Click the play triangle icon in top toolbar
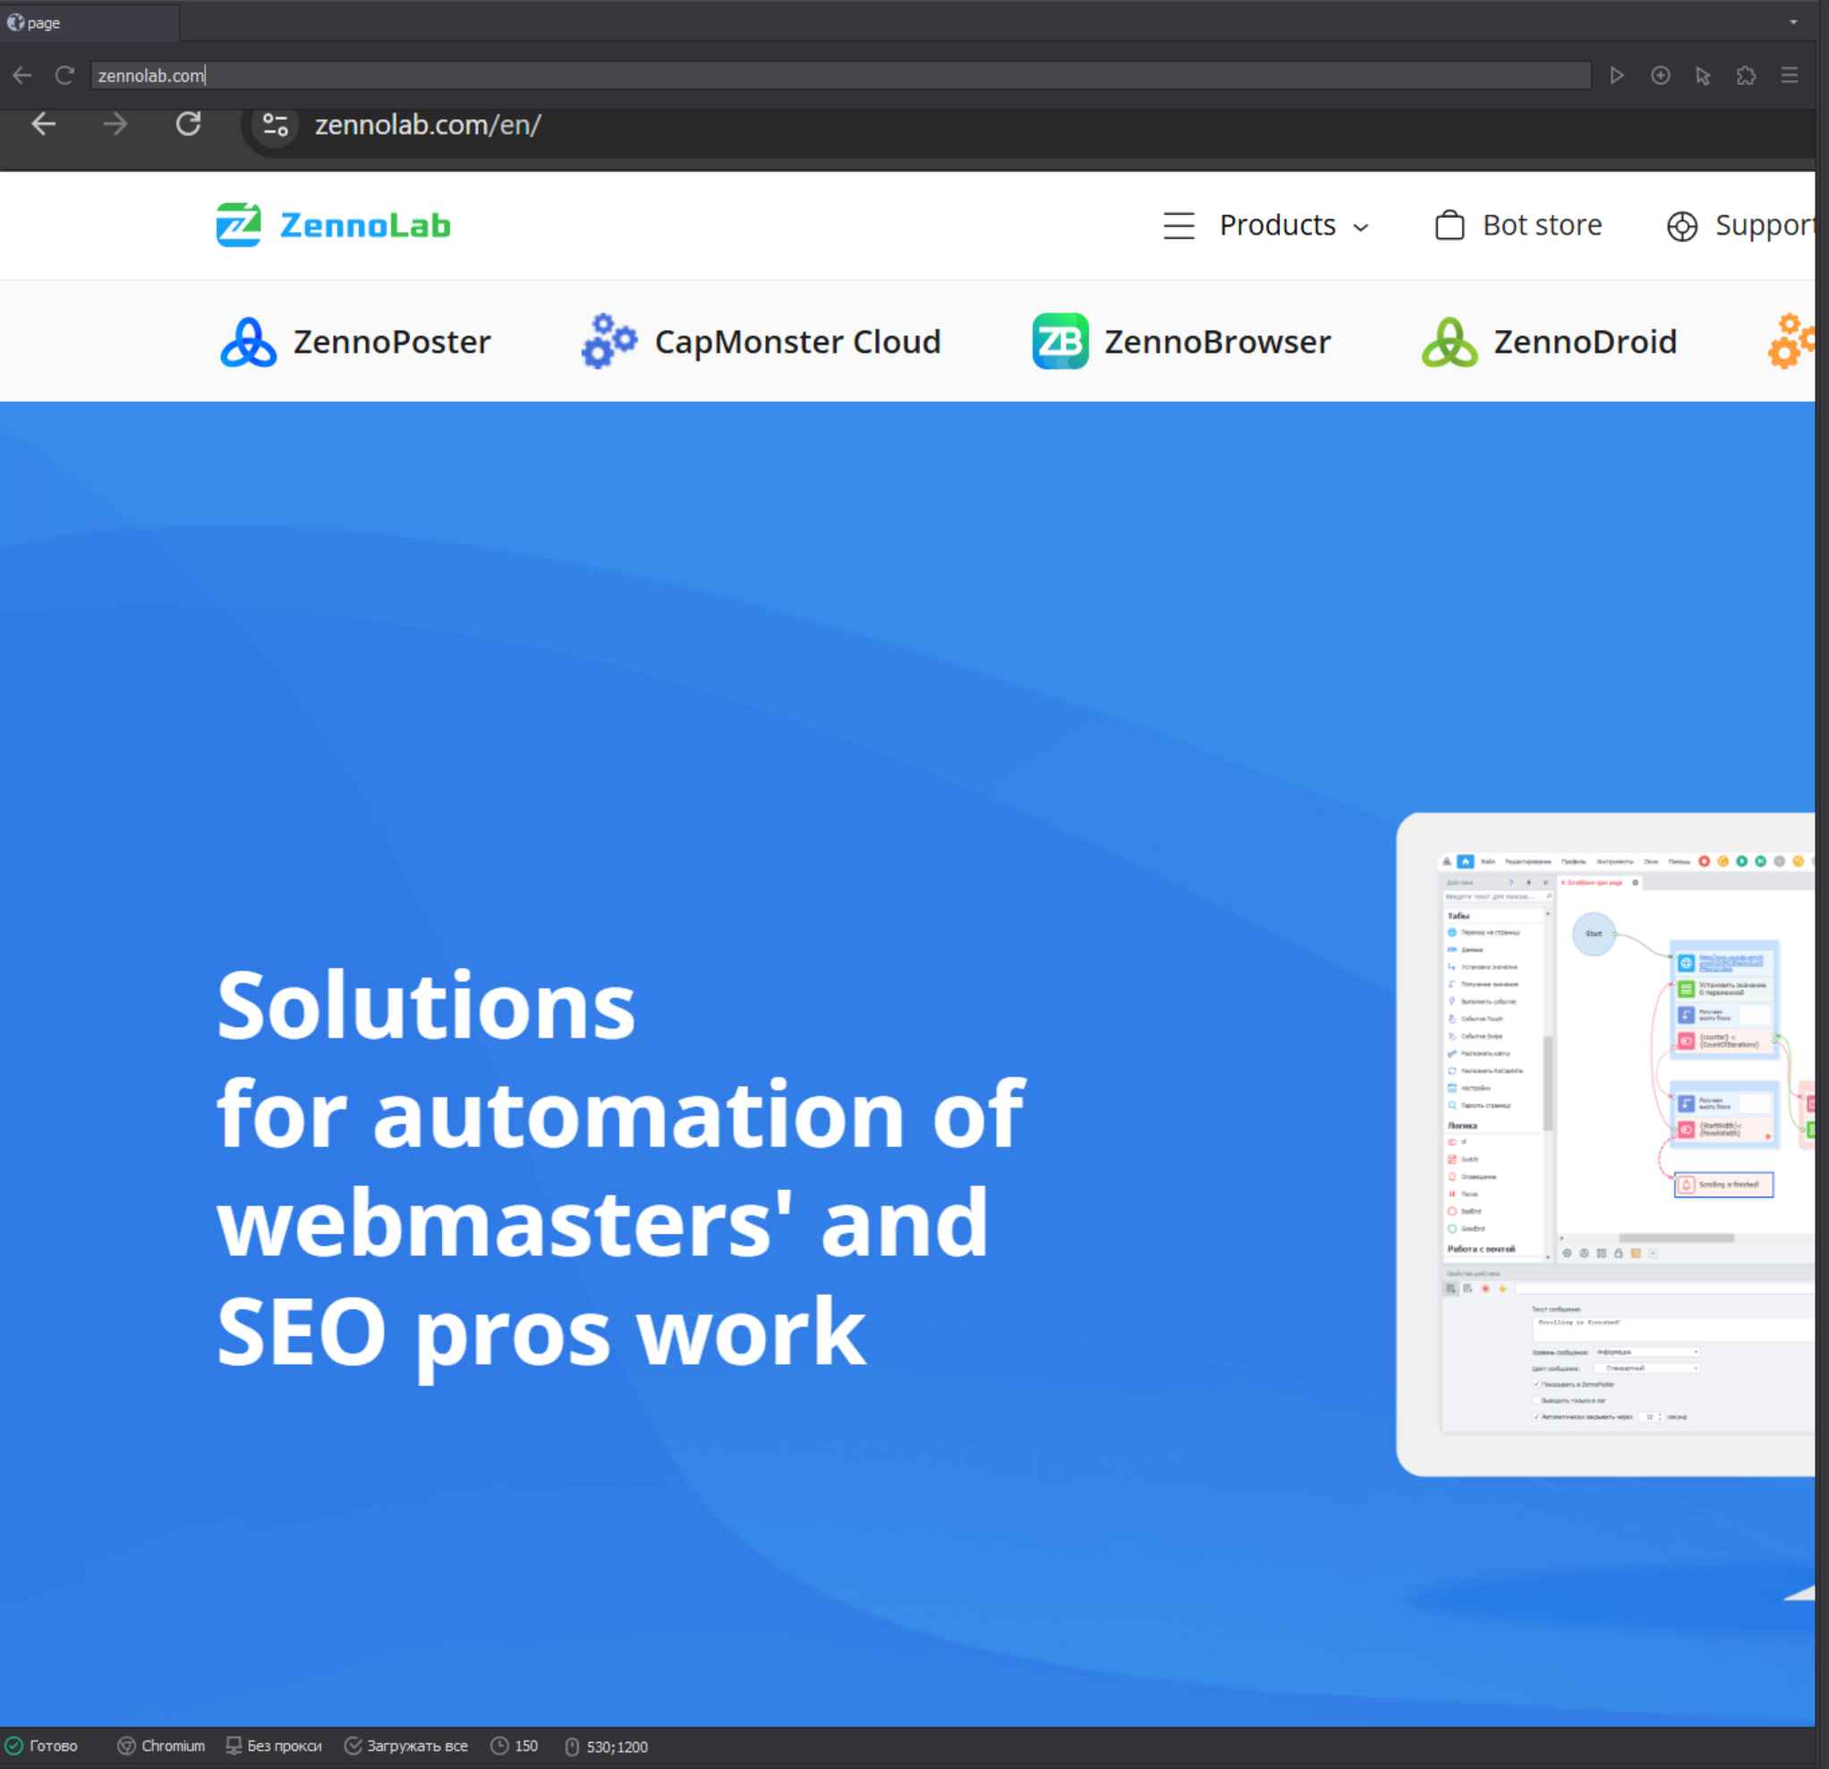 click(1617, 75)
